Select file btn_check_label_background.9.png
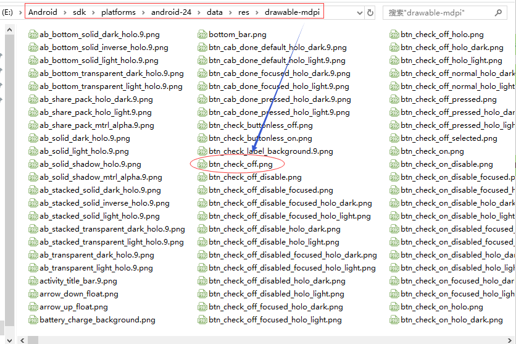Viewport: 516px width, 344px height. pos(265,151)
